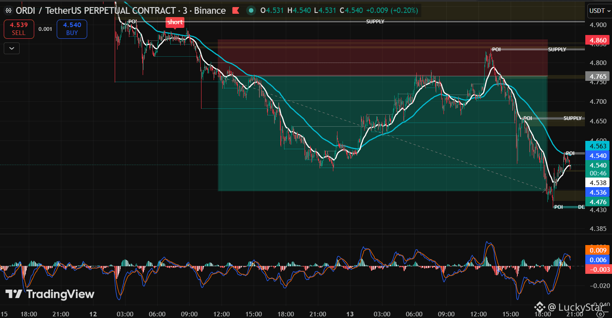Viewport: 612px width, 318px height.
Task: Click the green market status dot
Action: coord(251,10)
